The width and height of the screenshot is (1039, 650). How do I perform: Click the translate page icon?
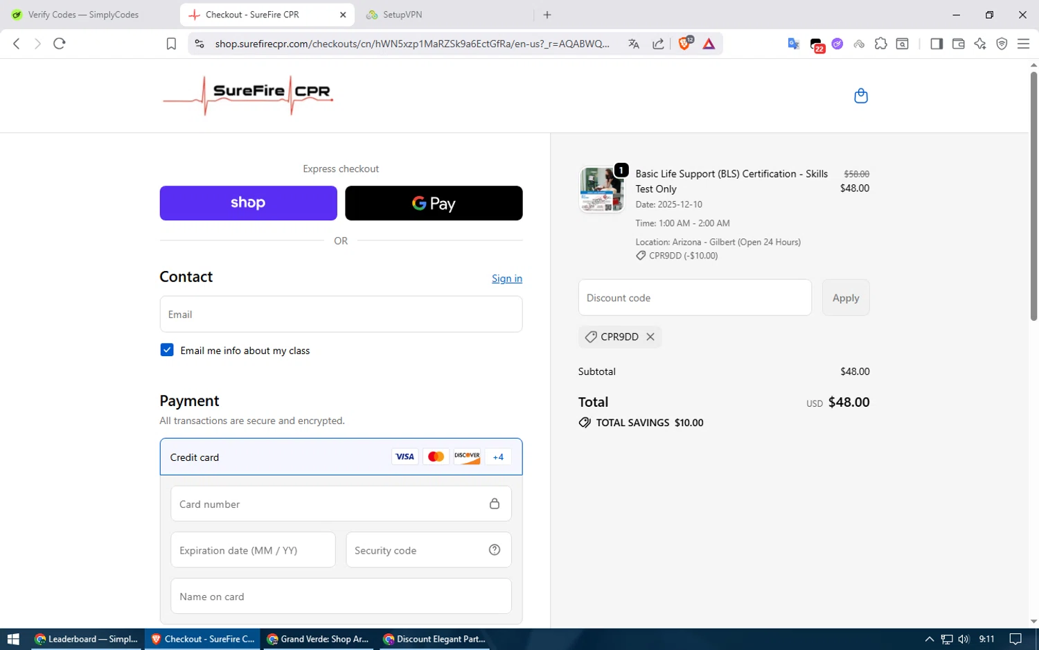[634, 44]
